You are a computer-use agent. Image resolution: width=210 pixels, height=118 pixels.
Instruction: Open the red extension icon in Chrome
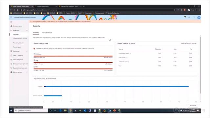[185, 10]
